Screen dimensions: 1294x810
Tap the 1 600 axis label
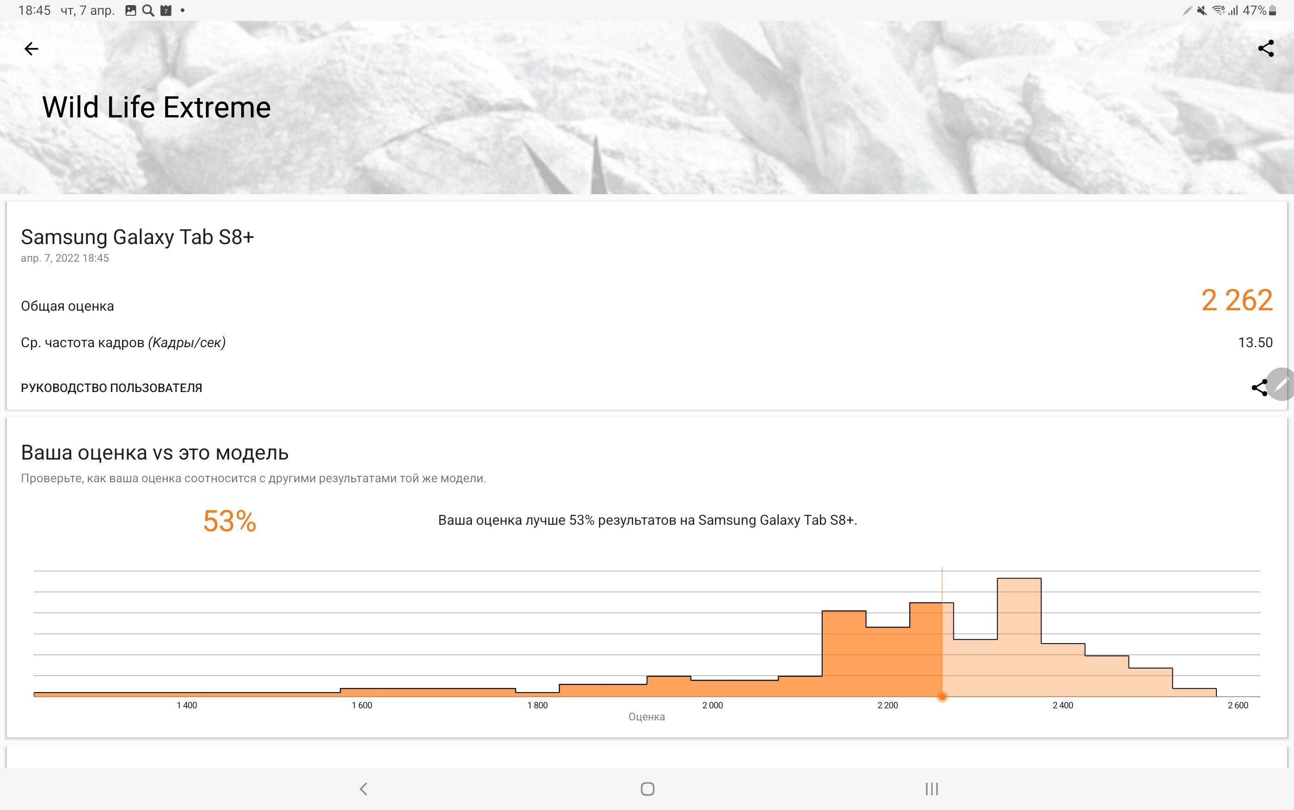(362, 705)
